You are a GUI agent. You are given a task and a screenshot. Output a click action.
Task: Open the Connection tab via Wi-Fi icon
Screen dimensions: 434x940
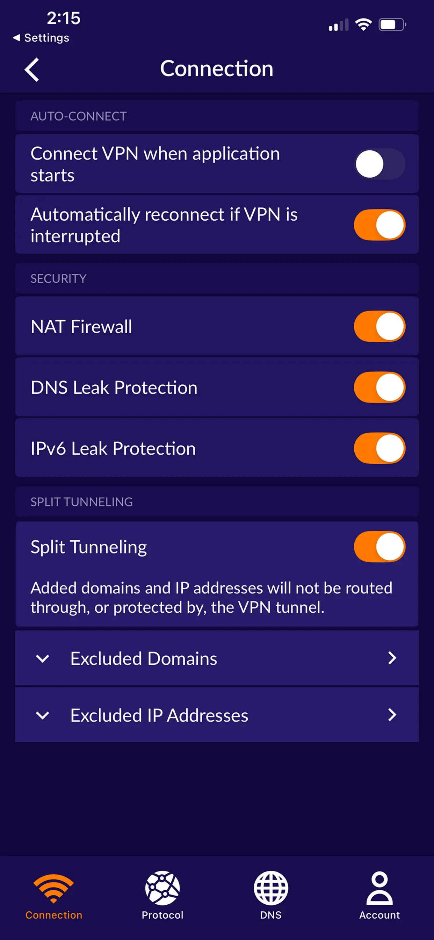tap(53, 889)
